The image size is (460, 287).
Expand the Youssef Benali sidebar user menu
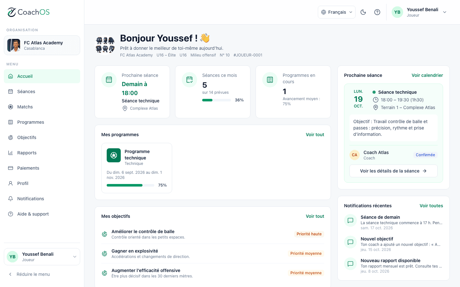(x=42, y=257)
